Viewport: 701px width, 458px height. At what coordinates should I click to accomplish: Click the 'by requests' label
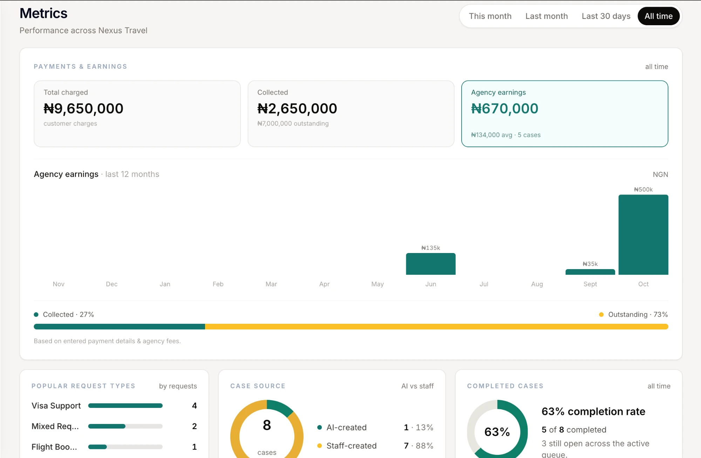(x=178, y=386)
